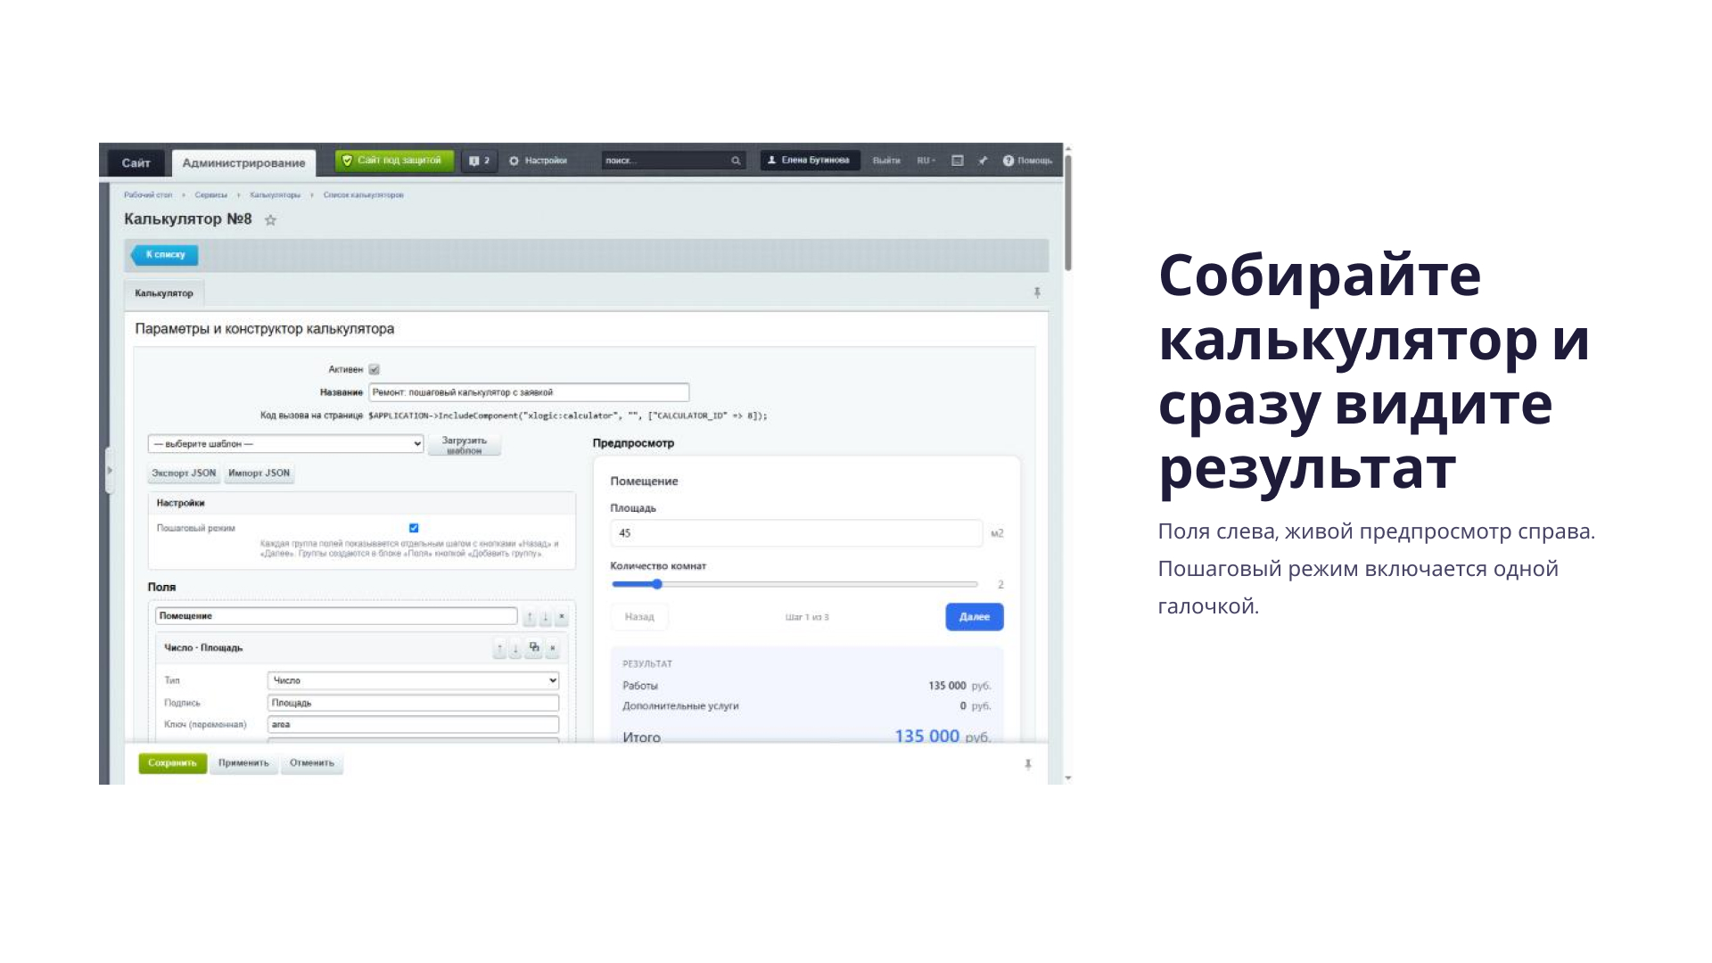This screenshot has width=1712, height=963.
Task: Click the Сайт под защитой button
Action: point(394,160)
